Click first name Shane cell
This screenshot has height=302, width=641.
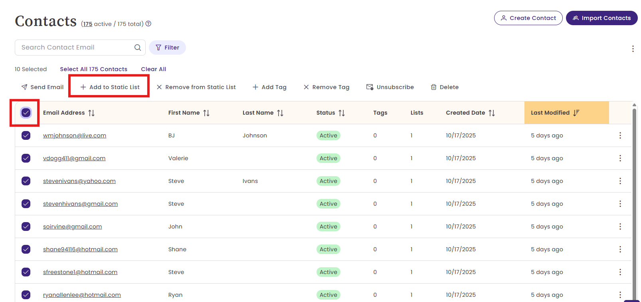click(177, 249)
